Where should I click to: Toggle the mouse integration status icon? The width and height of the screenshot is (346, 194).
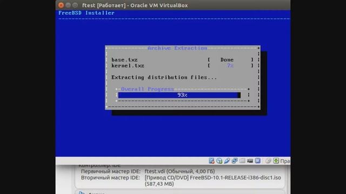click(268, 161)
